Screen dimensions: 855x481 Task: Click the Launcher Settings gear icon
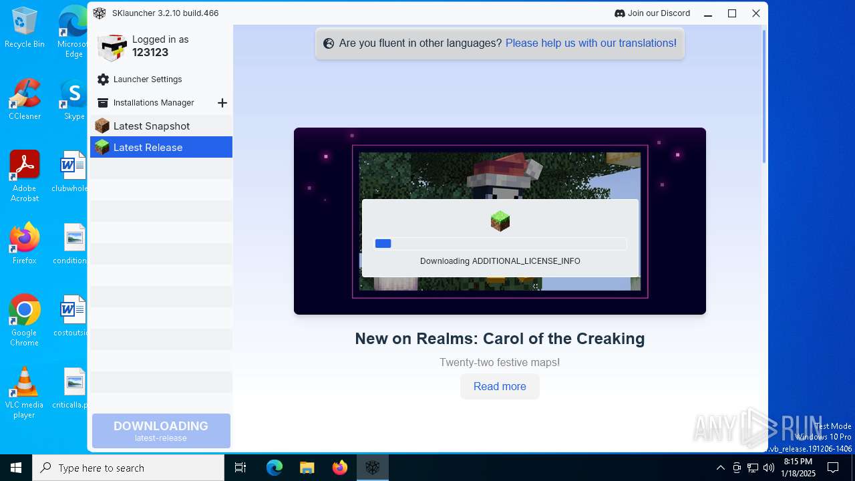(103, 79)
